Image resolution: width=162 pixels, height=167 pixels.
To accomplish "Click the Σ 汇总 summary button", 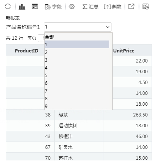I will tap(90, 7).
